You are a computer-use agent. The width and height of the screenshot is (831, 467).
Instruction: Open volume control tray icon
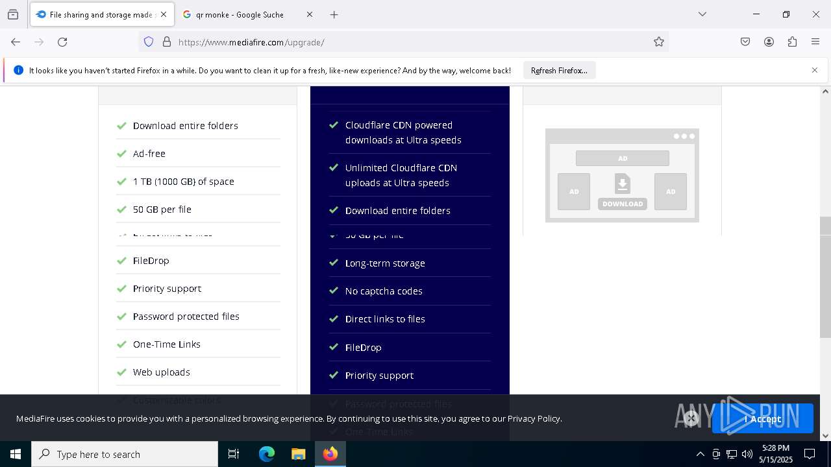click(747, 454)
